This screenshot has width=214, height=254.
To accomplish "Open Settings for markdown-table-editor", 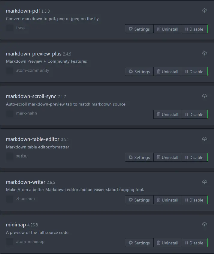I will pos(139,157).
